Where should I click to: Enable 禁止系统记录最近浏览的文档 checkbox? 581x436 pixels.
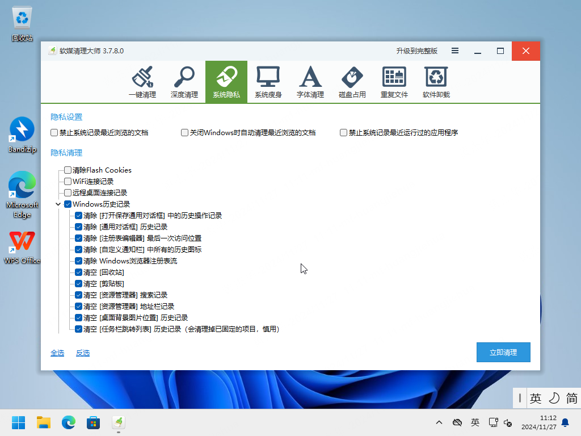pos(54,132)
